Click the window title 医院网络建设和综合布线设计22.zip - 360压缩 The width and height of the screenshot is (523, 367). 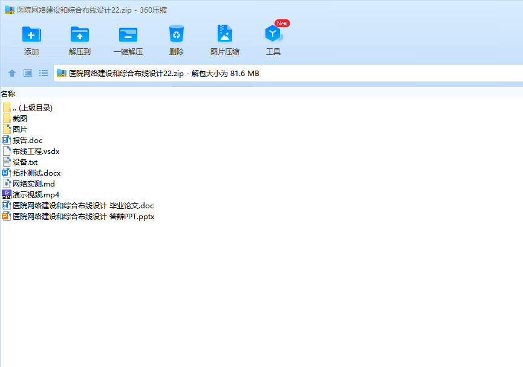[92, 10]
